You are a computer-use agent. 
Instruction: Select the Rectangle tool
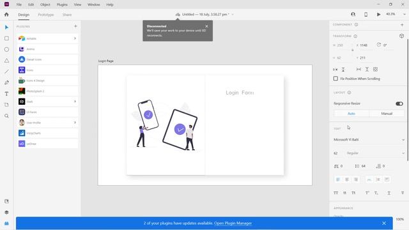click(x=7, y=38)
